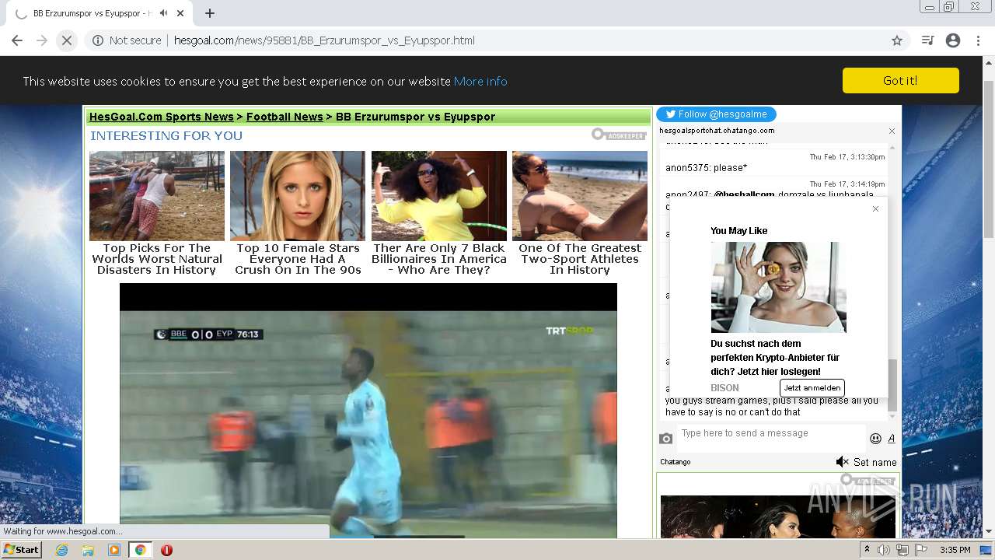Close the BB Erzurumspor vs Eyupspor tab
The image size is (995, 560).
(x=181, y=13)
